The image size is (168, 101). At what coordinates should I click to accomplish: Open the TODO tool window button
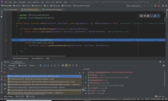pyautogui.click(x=20, y=96)
